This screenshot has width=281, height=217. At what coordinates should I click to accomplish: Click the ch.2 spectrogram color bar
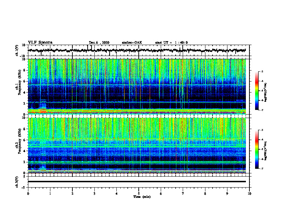pyautogui.click(x=257, y=149)
